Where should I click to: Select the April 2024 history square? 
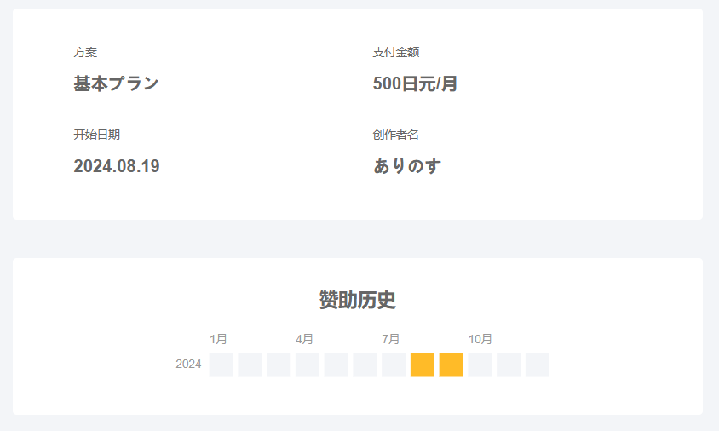click(x=308, y=365)
